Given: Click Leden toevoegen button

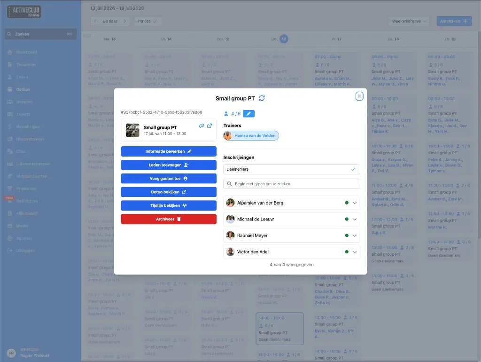Looking at the screenshot, I should pos(169,165).
